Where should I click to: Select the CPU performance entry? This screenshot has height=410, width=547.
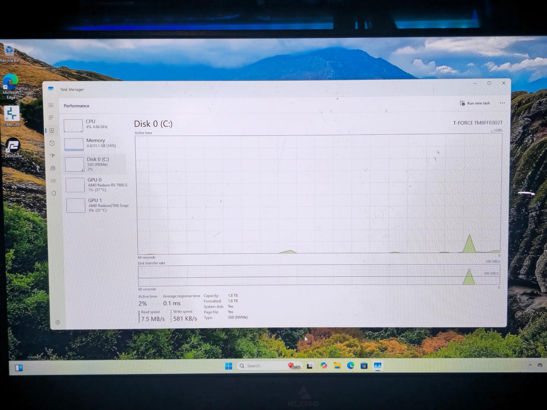click(95, 125)
